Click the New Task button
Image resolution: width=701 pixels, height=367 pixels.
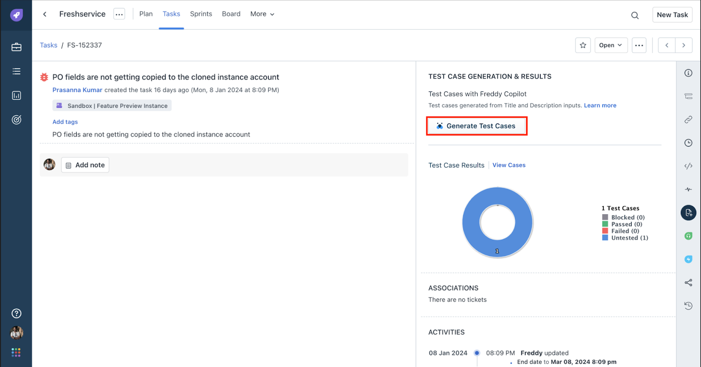coord(672,15)
